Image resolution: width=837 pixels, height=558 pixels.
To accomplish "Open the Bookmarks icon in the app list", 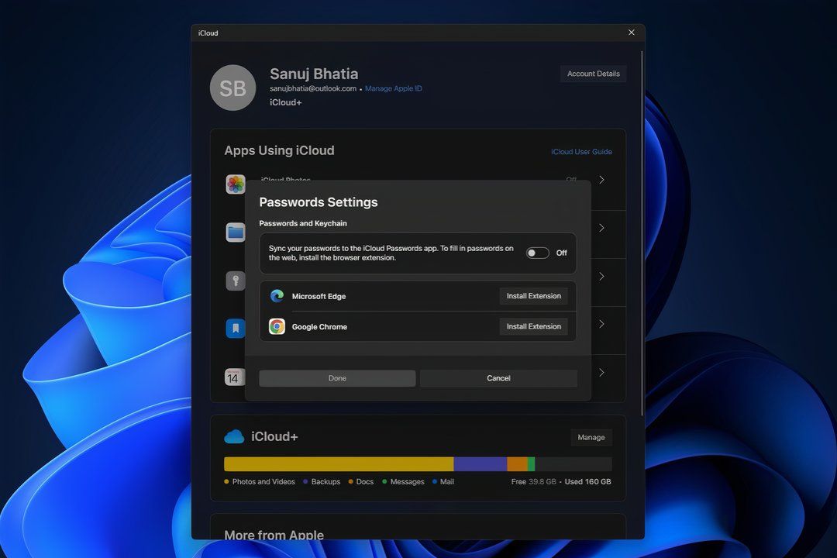I will coord(236,329).
